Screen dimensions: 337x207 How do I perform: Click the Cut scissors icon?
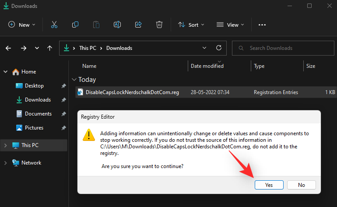pos(54,25)
